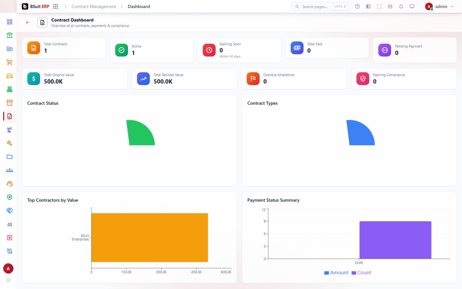Open the highlighted contract document sidebar icon
Viewport: 462px width, 289px height.
coord(10,116)
